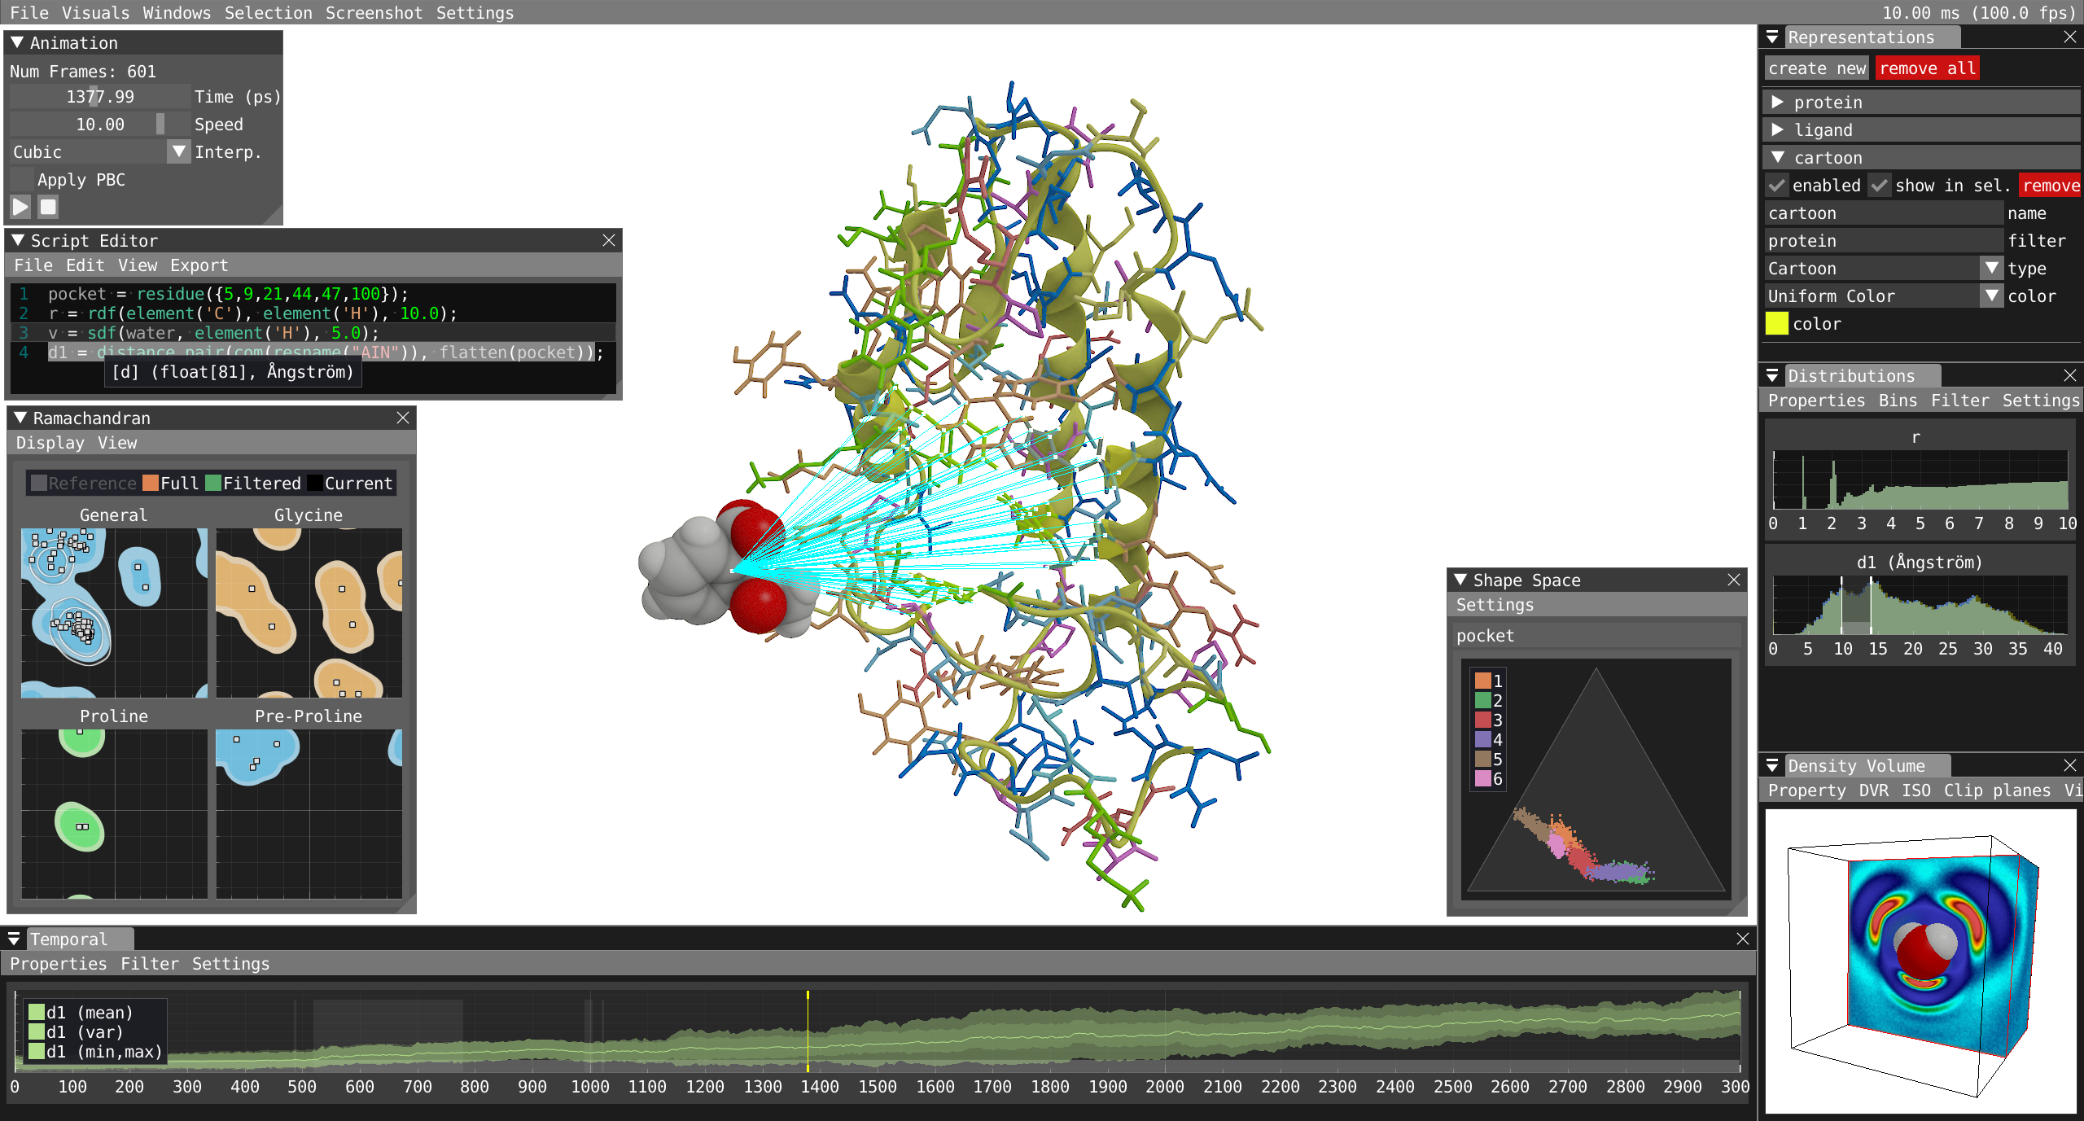Image resolution: width=2084 pixels, height=1121 pixels.
Task: Collapse the Representations panel using its header icon
Action: coord(1773,37)
